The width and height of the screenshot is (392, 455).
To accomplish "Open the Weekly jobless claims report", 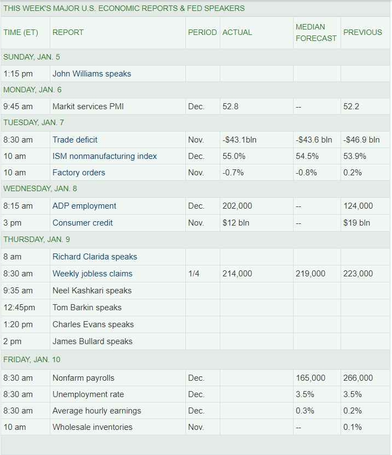I will 92,274.
